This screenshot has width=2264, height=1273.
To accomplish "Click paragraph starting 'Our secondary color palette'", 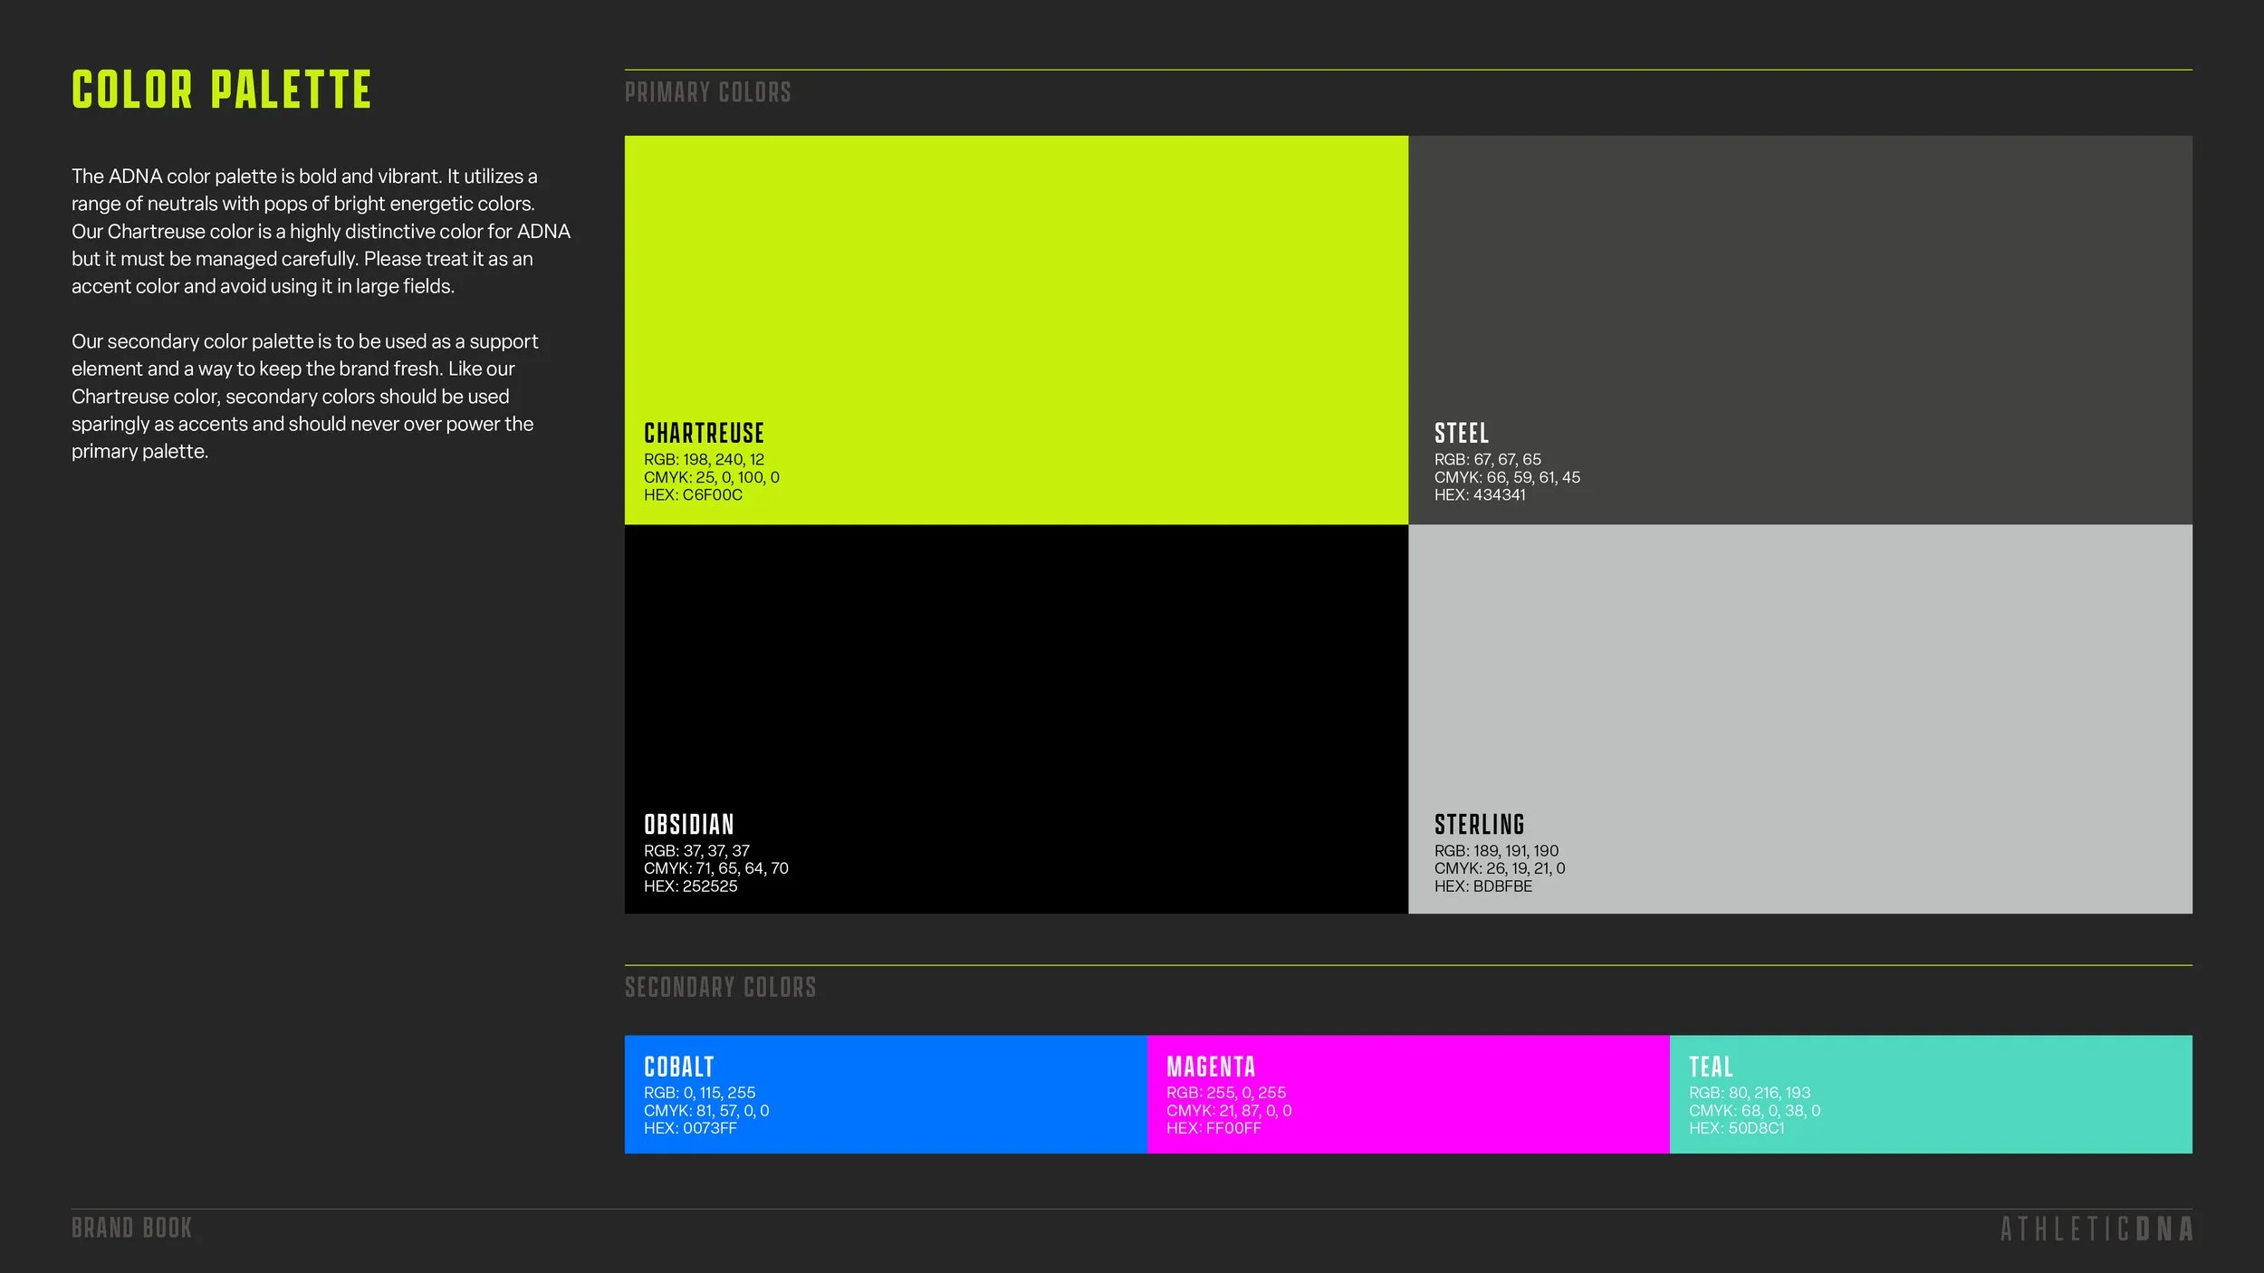I will pyautogui.click(x=305, y=397).
